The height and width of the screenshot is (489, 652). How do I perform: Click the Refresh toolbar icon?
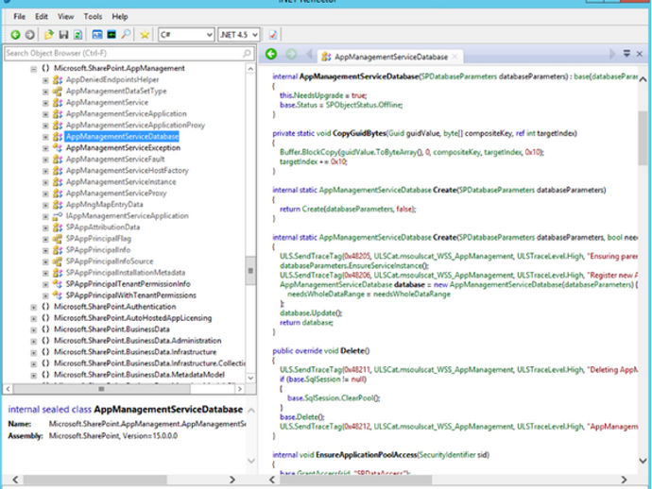click(77, 35)
